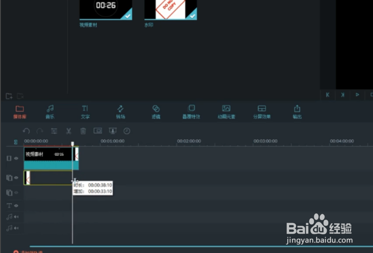Screen dimensions: 373x253
Task: Open the 滤镜 filters tab
Action: tap(156, 112)
